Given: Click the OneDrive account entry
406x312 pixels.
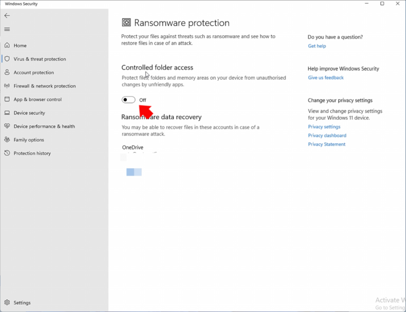Looking at the screenshot, I should [x=133, y=148].
